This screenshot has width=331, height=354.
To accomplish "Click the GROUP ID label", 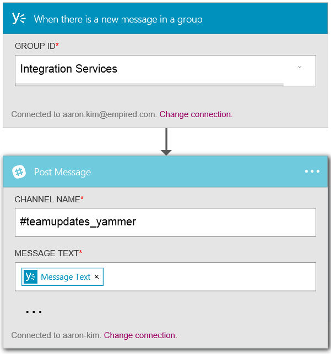I will [37, 46].
